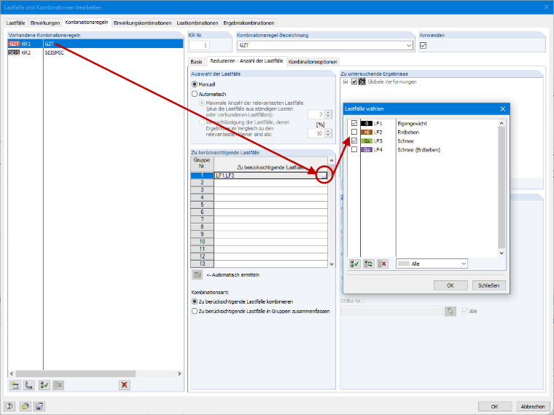Click the green Qs color tag of LF3
The image size is (554, 415).
tap(367, 141)
